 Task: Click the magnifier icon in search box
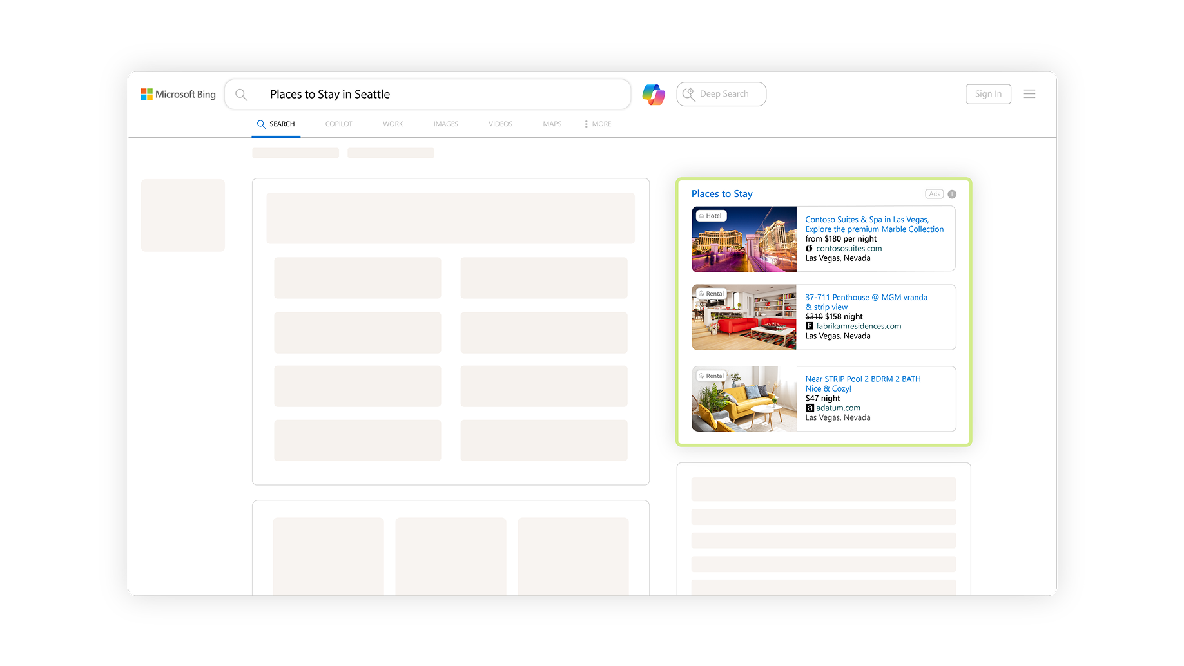241,95
